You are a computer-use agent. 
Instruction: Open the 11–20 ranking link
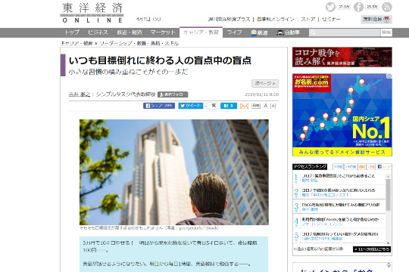pyautogui.click(x=372, y=249)
